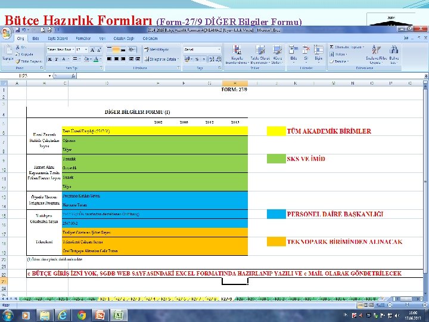This screenshot has height=322, width=429.
Task: Open Bul ve Seç binoculars menu
Action: pyautogui.click(x=394, y=54)
